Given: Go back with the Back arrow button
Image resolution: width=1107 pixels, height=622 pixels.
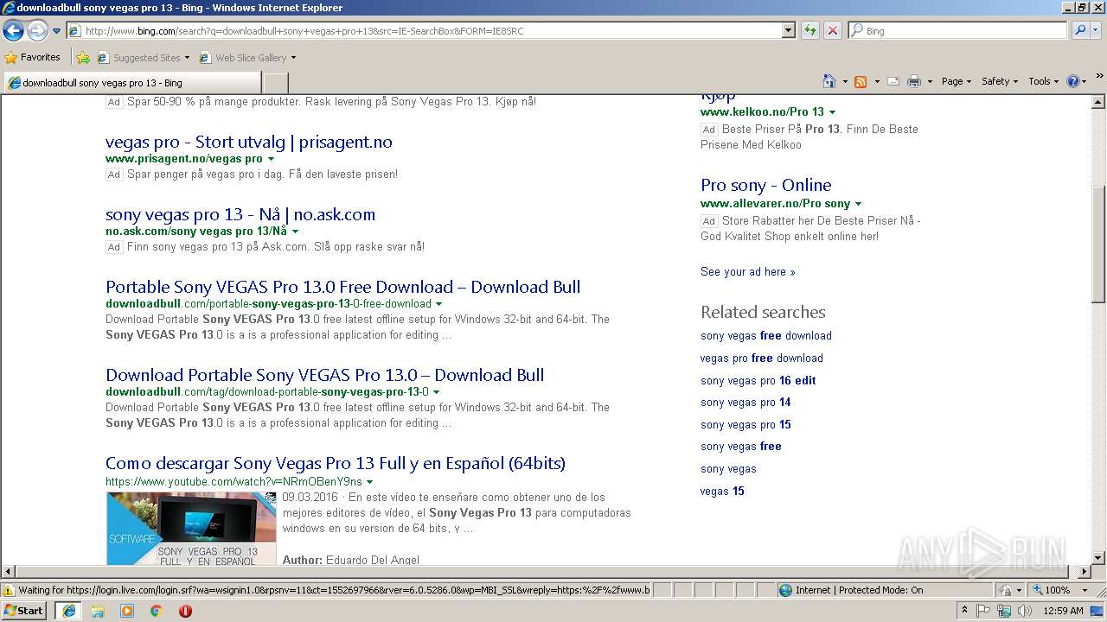Looking at the screenshot, I should (x=13, y=30).
